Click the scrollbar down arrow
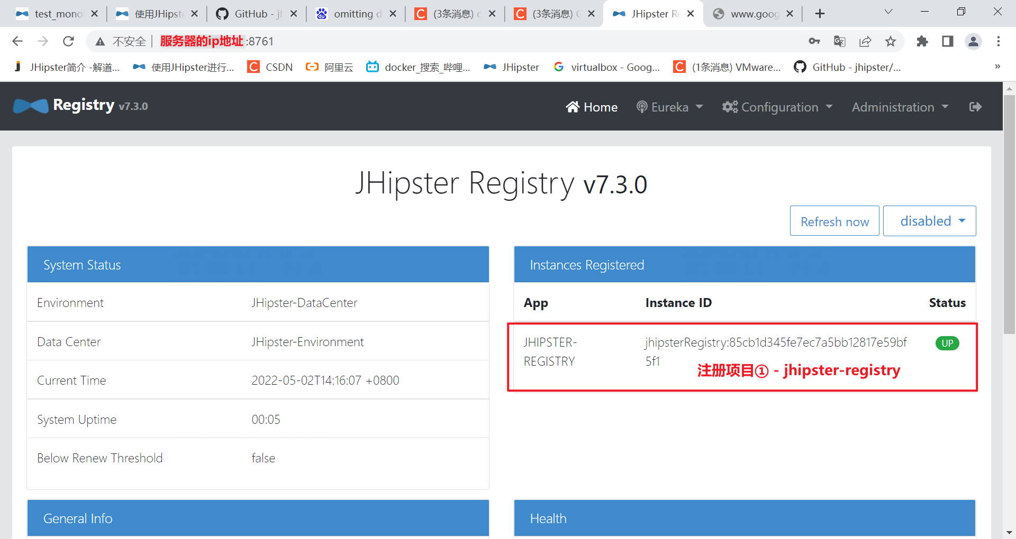1016x539 pixels. pos(1010,533)
